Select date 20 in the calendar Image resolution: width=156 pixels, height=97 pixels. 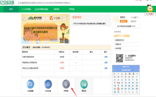(x=129, y=86)
